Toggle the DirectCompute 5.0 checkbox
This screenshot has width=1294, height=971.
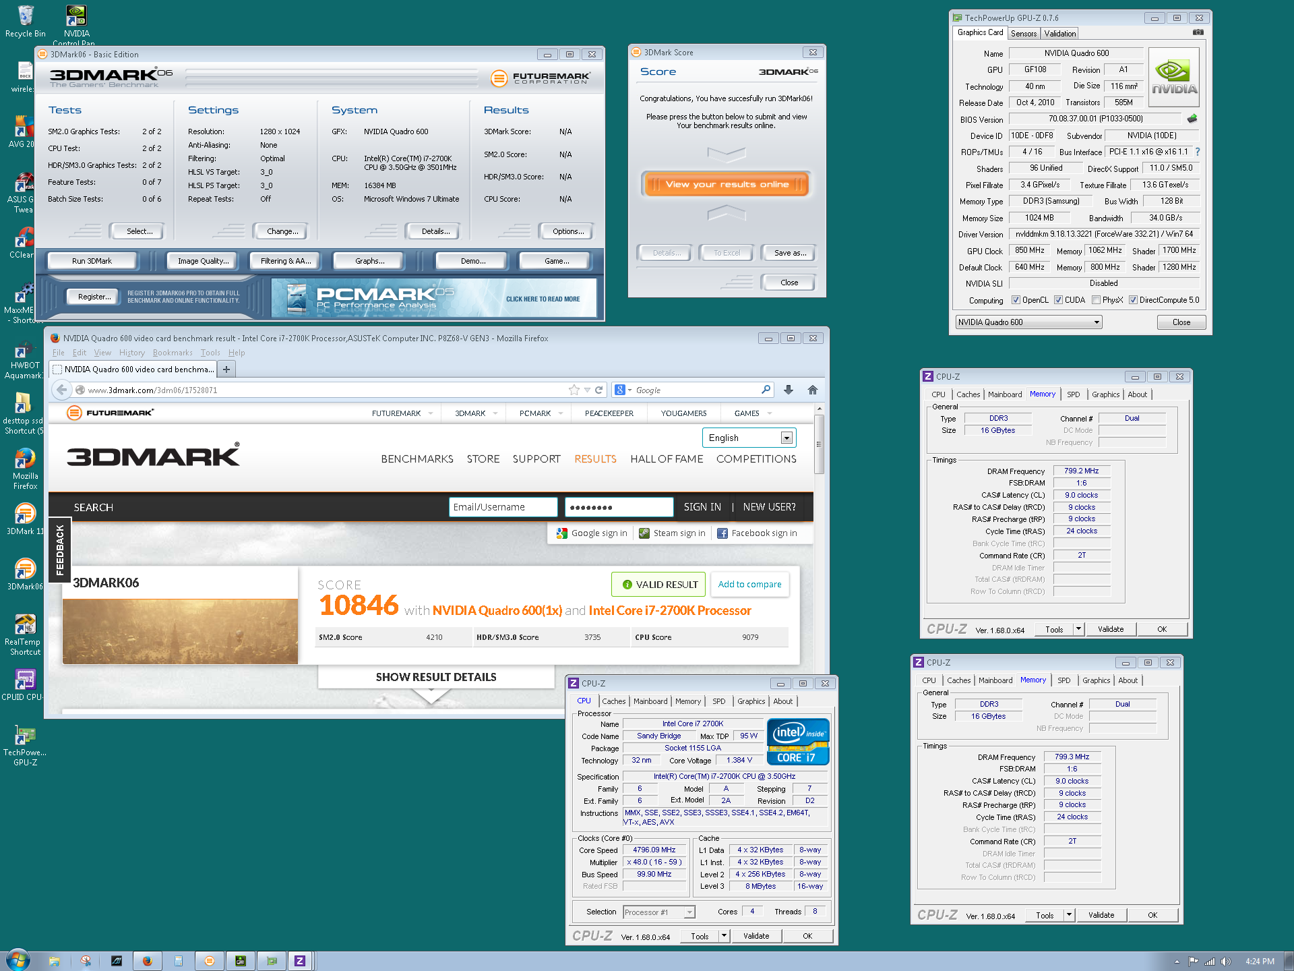point(1133,300)
